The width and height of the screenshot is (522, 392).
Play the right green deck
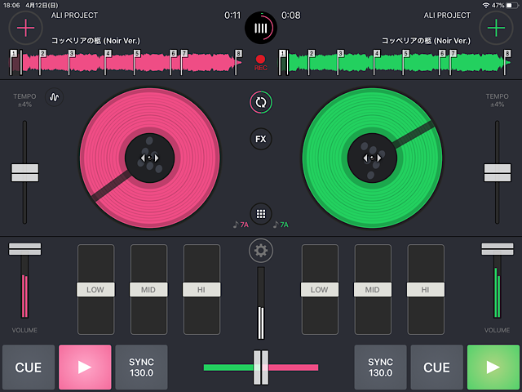pos(493,367)
